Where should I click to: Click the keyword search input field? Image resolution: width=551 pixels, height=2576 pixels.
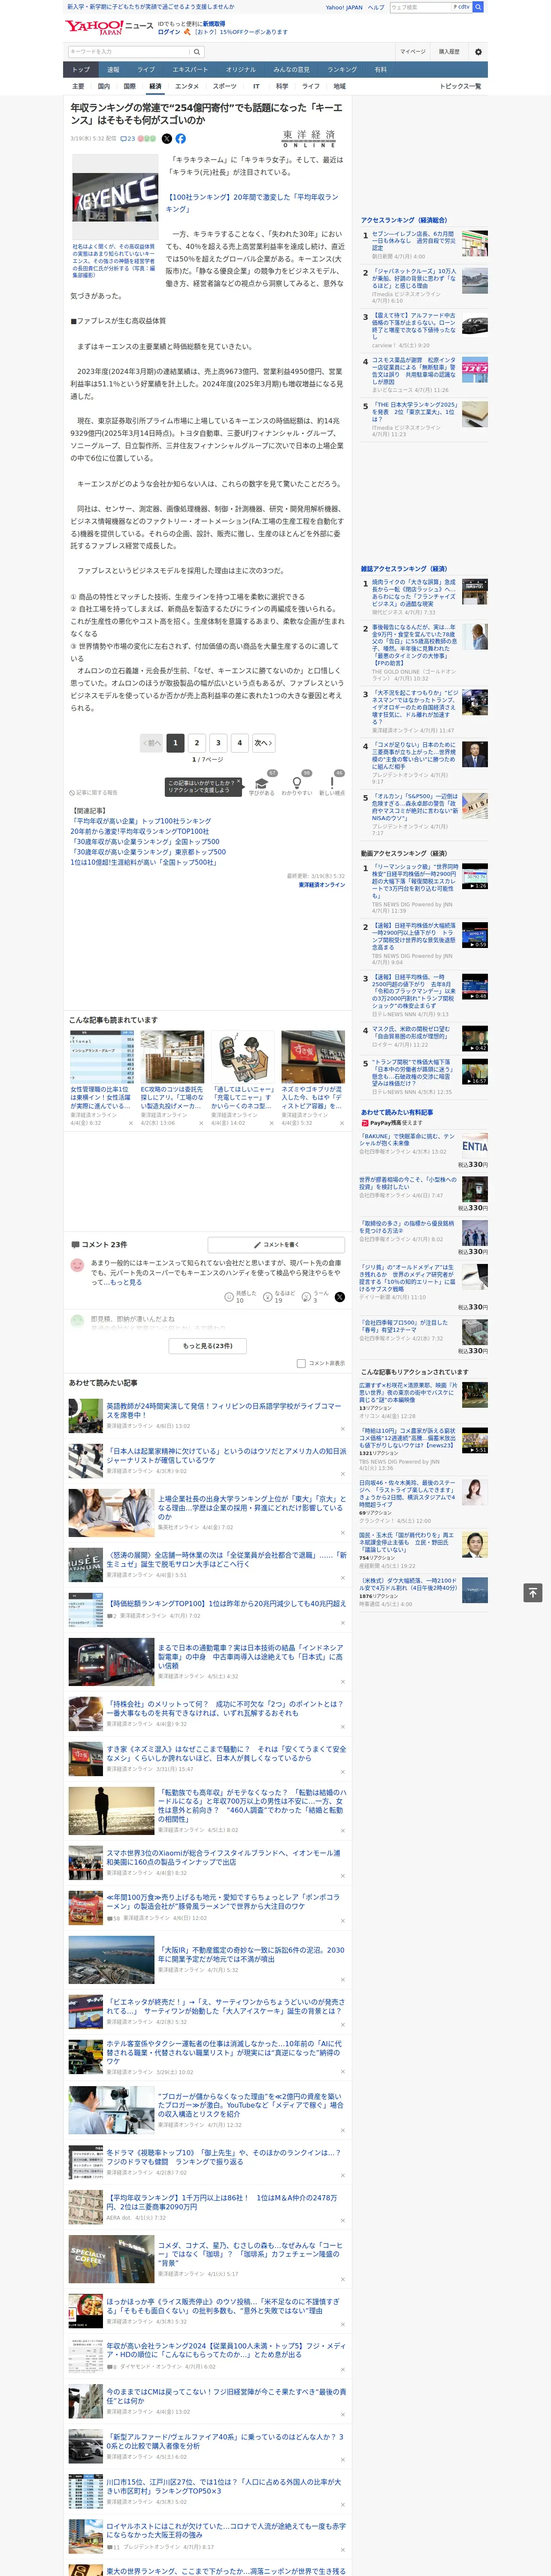click(x=129, y=52)
